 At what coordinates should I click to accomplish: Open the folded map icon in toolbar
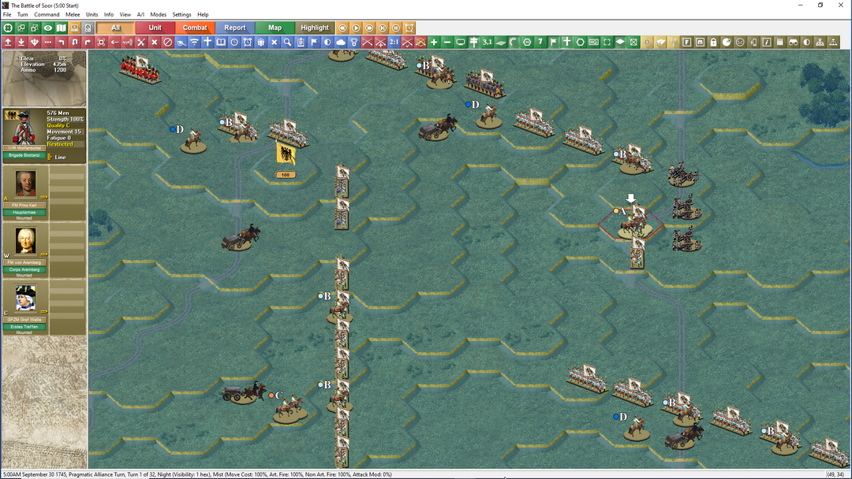(x=62, y=28)
